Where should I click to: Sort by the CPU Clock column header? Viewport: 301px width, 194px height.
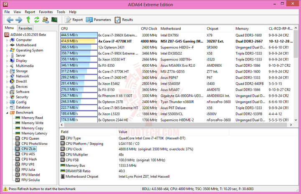pyautogui.click(x=149, y=28)
